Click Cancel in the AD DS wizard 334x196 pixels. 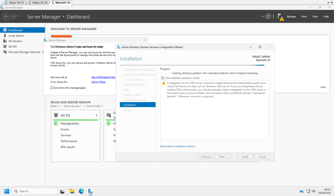(x=262, y=156)
